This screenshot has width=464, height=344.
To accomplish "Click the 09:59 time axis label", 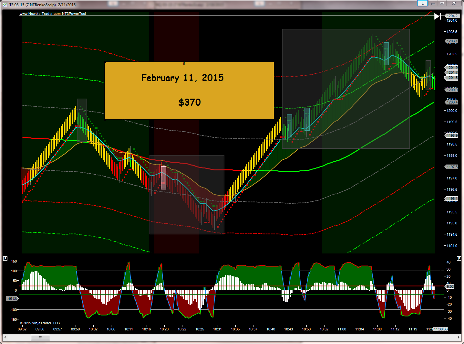I will click(75, 329).
